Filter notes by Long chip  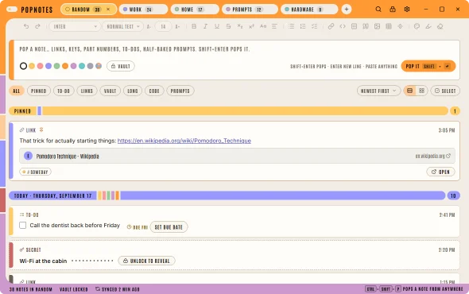133,91
